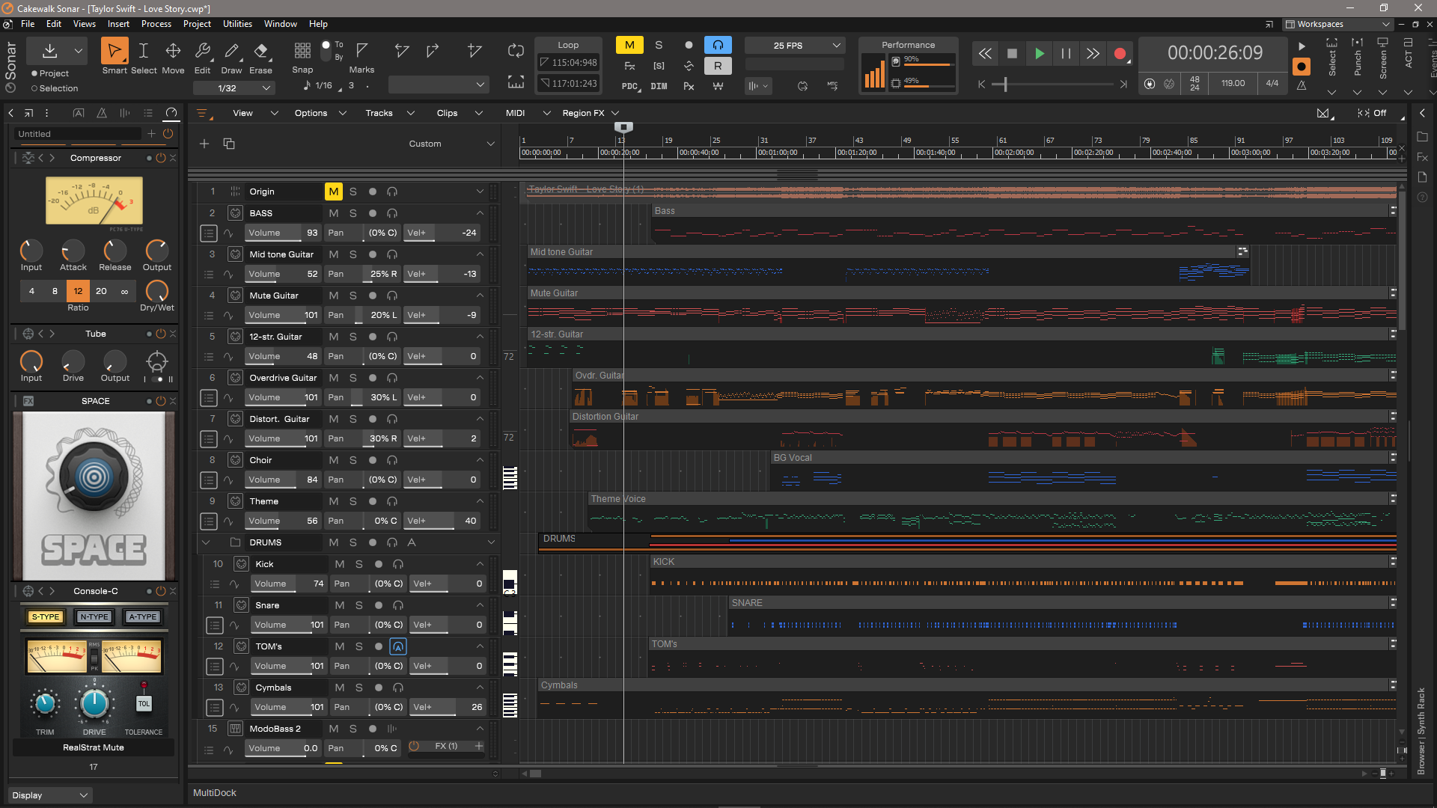This screenshot has width=1437, height=808.
Task: Toggle automation read on TOM's track
Action: (x=398, y=646)
